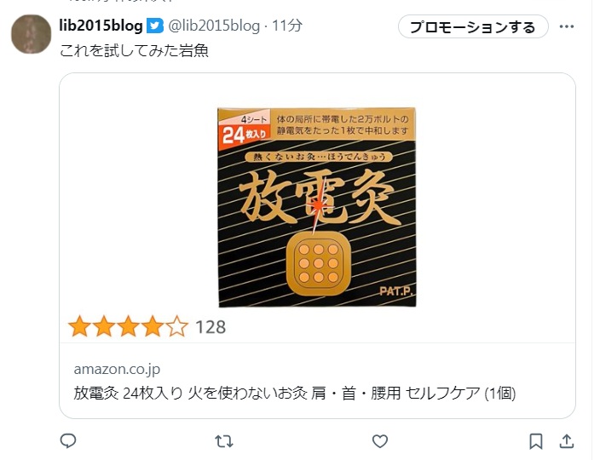Viewport: 600px width, 460px height.
Task: Click the 128 review count
Action: 211,327
